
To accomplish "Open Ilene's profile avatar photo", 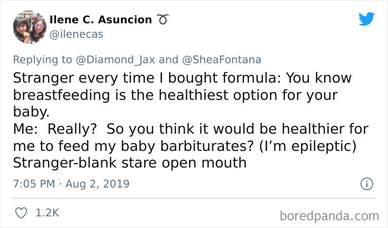I will coord(30,27).
